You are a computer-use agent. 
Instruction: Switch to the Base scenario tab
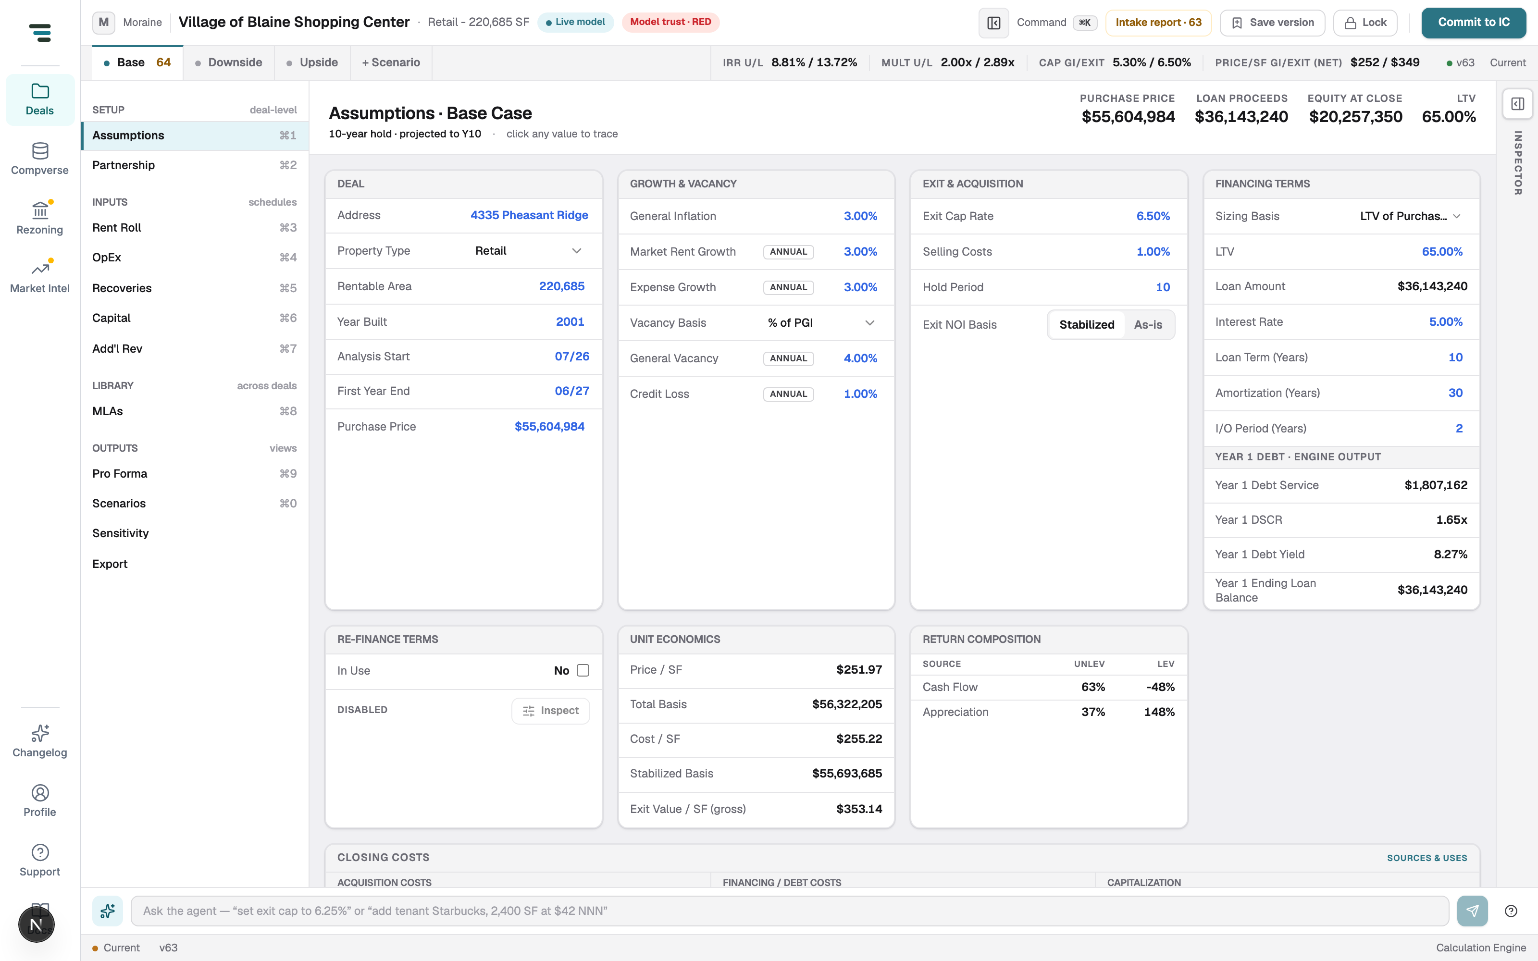coord(138,62)
